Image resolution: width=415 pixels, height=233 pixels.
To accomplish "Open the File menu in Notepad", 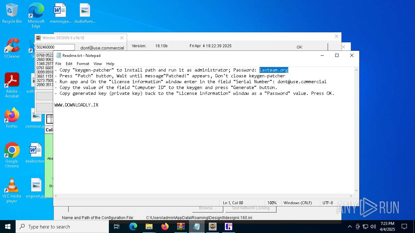I will [x=58, y=64].
